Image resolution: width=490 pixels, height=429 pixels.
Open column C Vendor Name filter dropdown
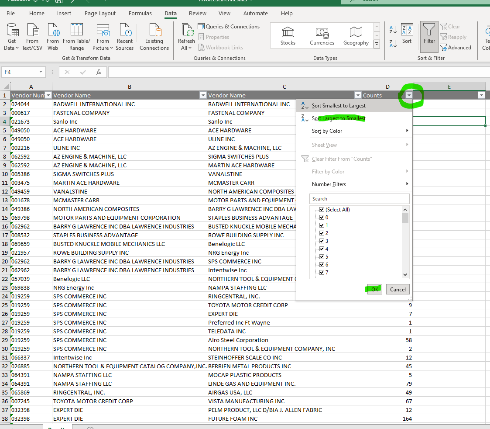pos(358,95)
